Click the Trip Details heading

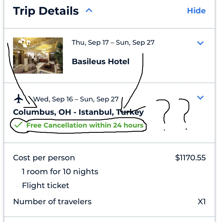click(x=46, y=11)
